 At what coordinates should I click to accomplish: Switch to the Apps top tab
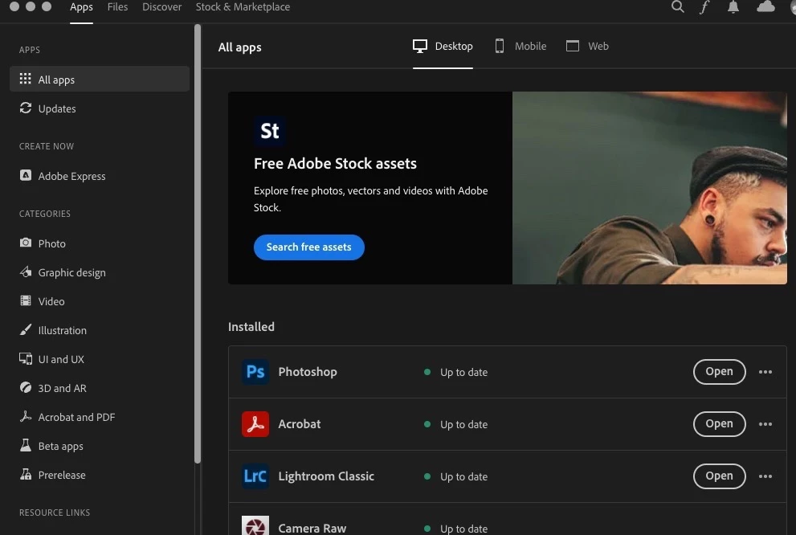(81, 7)
